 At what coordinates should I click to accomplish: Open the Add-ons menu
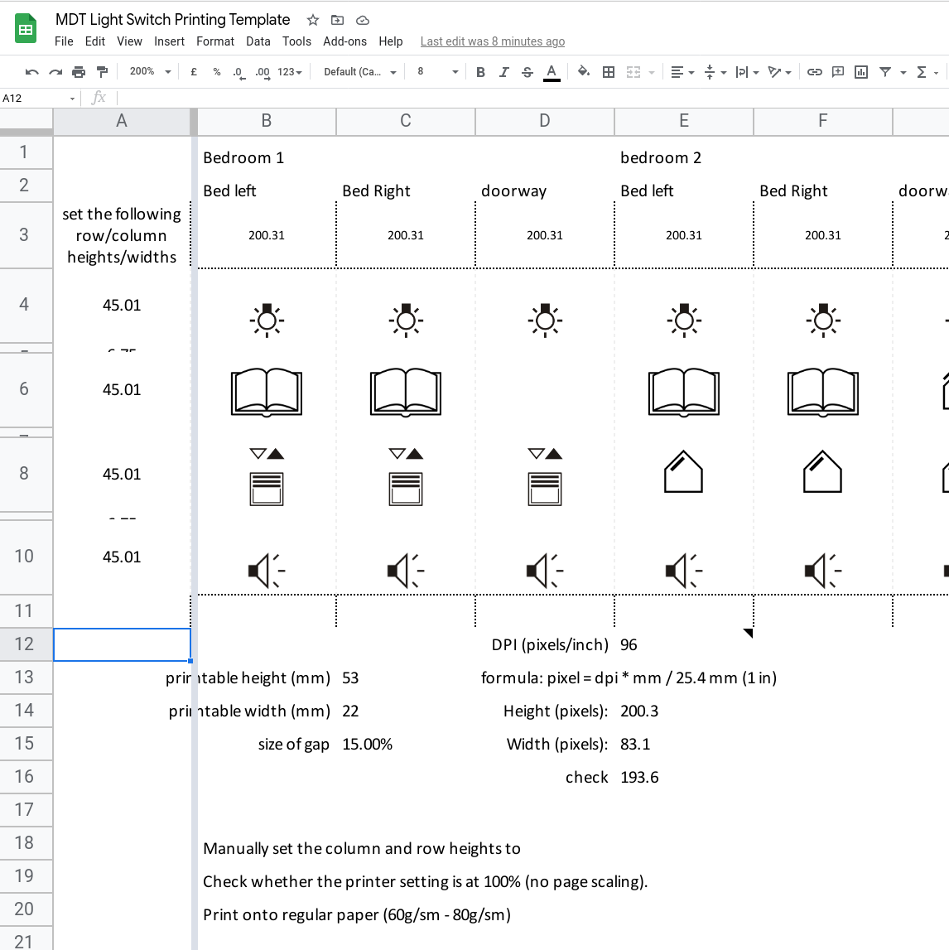[344, 41]
